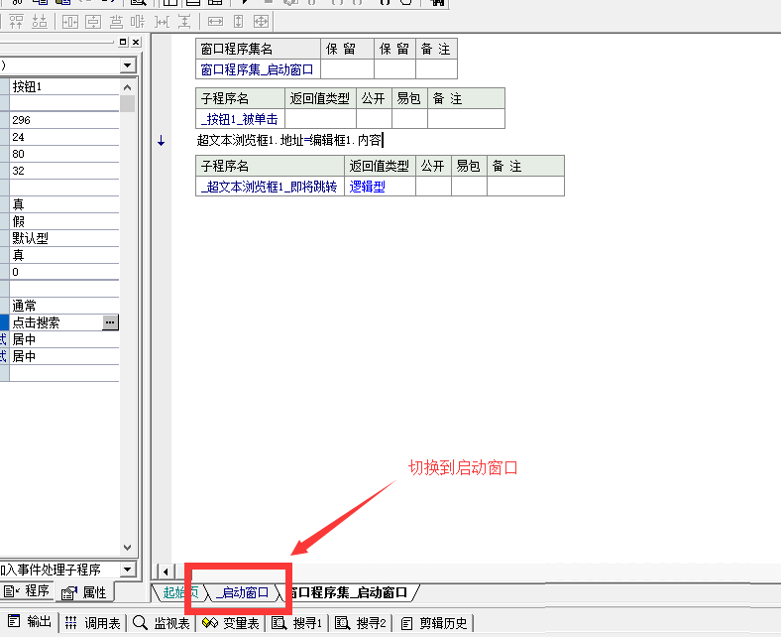
Task: Click the 通常 property value
Action: click(64, 306)
